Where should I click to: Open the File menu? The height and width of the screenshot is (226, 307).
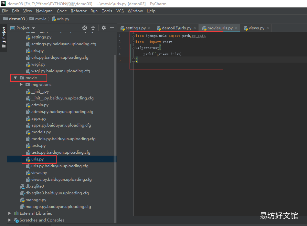[x=5, y=11]
